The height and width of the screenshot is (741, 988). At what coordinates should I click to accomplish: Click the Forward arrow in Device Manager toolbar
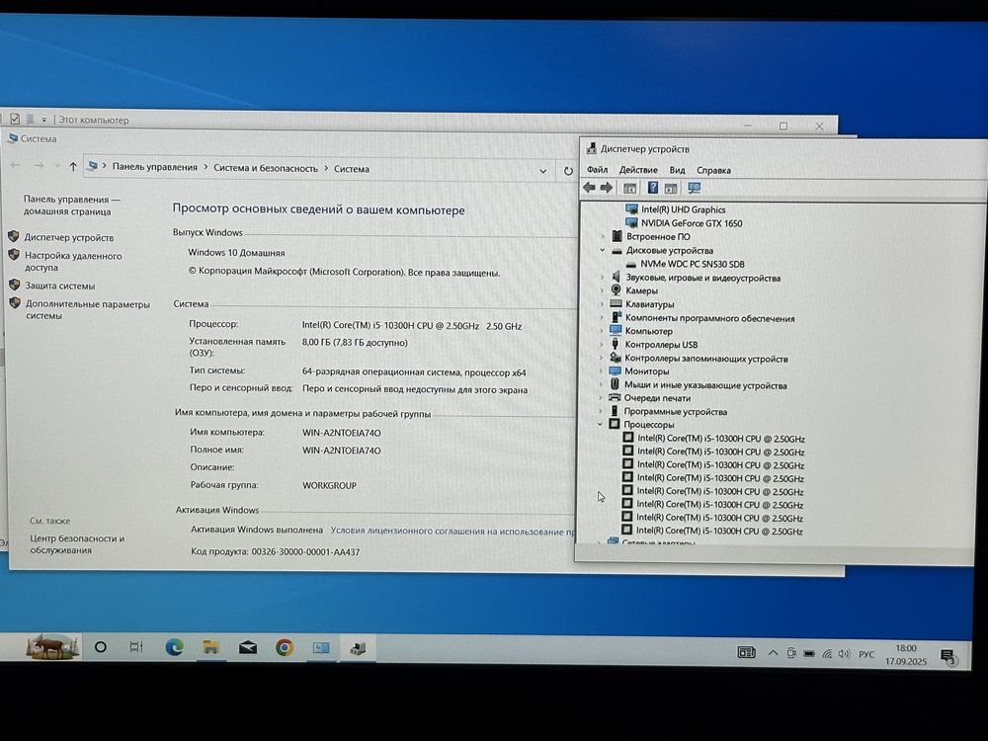click(607, 188)
